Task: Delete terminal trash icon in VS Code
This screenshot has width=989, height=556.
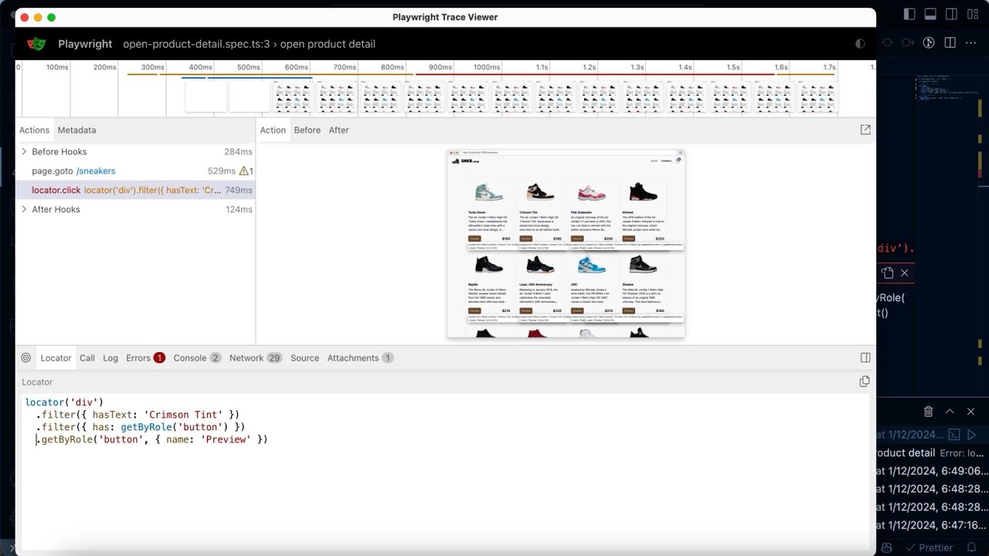Action: [929, 412]
